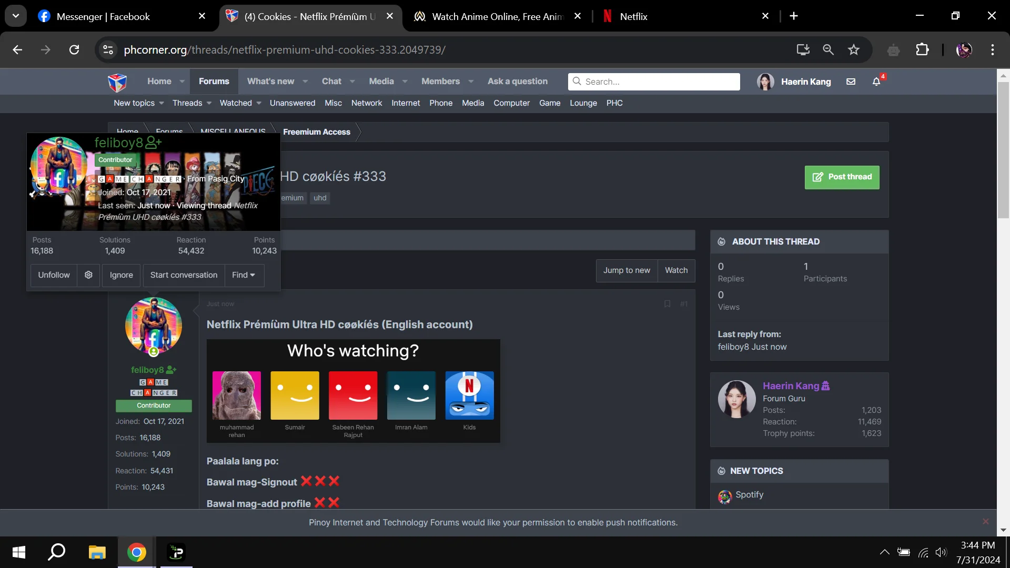Open feliboy8 username in member card
Image resolution: width=1010 pixels, height=568 pixels.
coord(118,143)
